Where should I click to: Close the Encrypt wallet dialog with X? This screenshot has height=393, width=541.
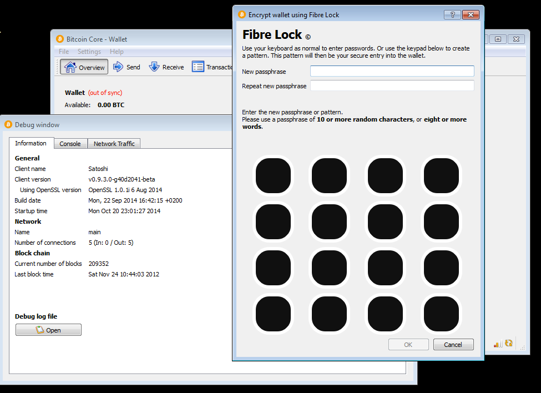coord(471,14)
